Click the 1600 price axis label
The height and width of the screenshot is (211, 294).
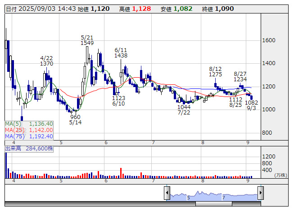click(x=269, y=40)
